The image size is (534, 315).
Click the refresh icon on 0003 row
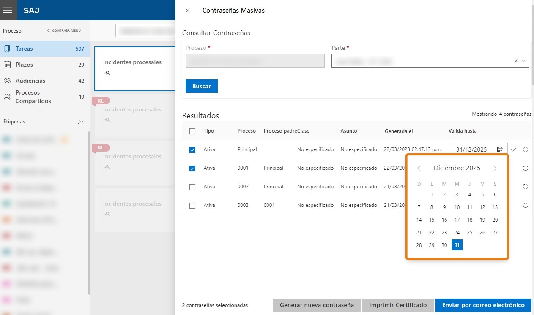pyautogui.click(x=526, y=205)
